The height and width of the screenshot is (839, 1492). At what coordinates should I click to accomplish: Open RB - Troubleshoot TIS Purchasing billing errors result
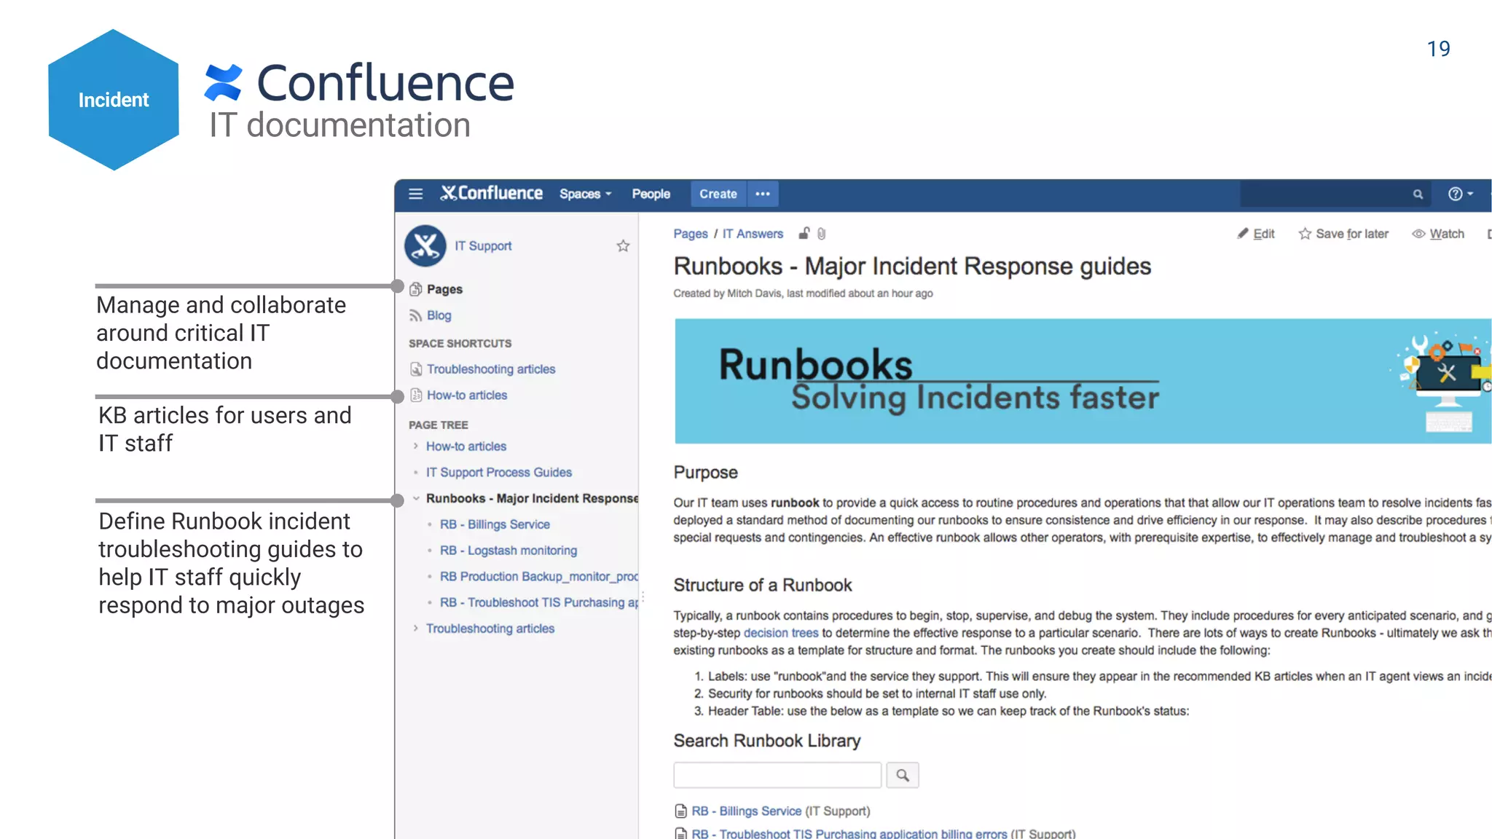tap(849, 833)
